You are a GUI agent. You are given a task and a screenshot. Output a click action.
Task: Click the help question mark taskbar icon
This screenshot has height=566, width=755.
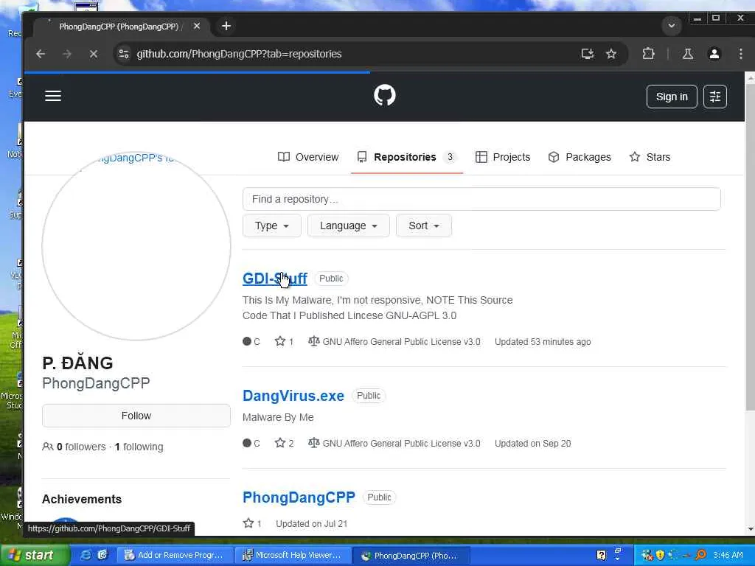(x=601, y=555)
